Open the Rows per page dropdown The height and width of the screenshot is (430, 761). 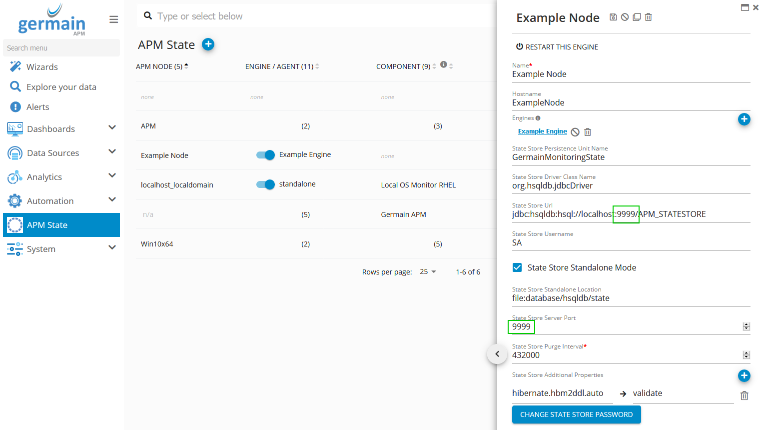tap(428, 271)
